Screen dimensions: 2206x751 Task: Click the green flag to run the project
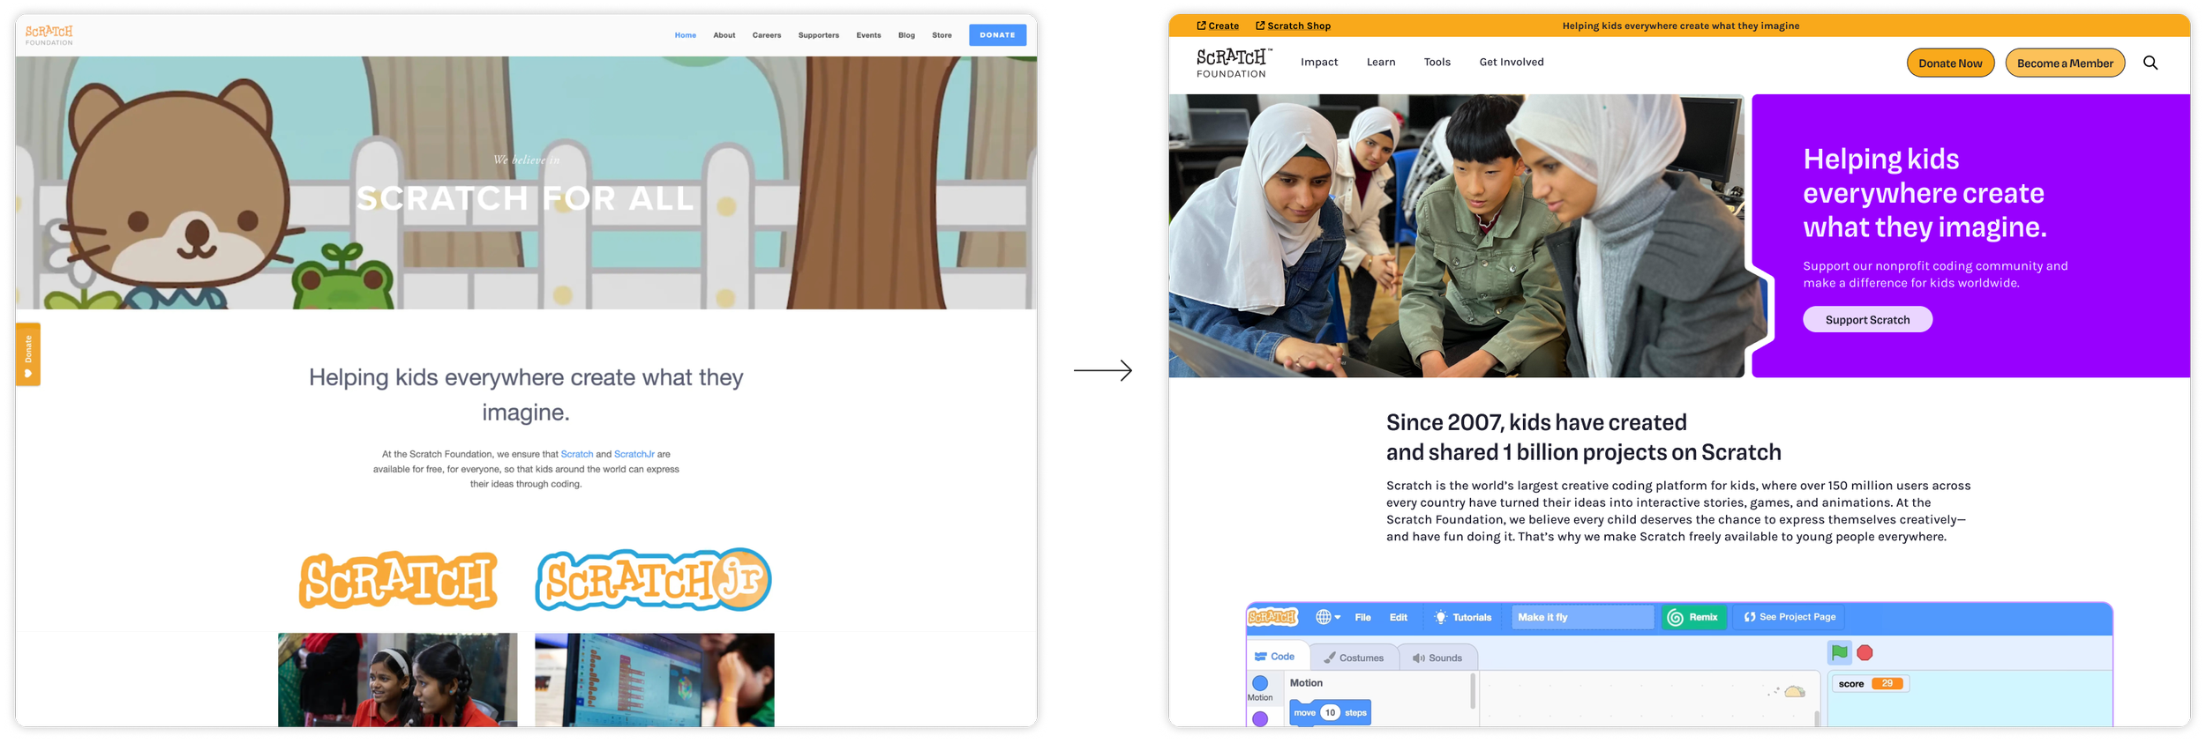coord(1839,652)
